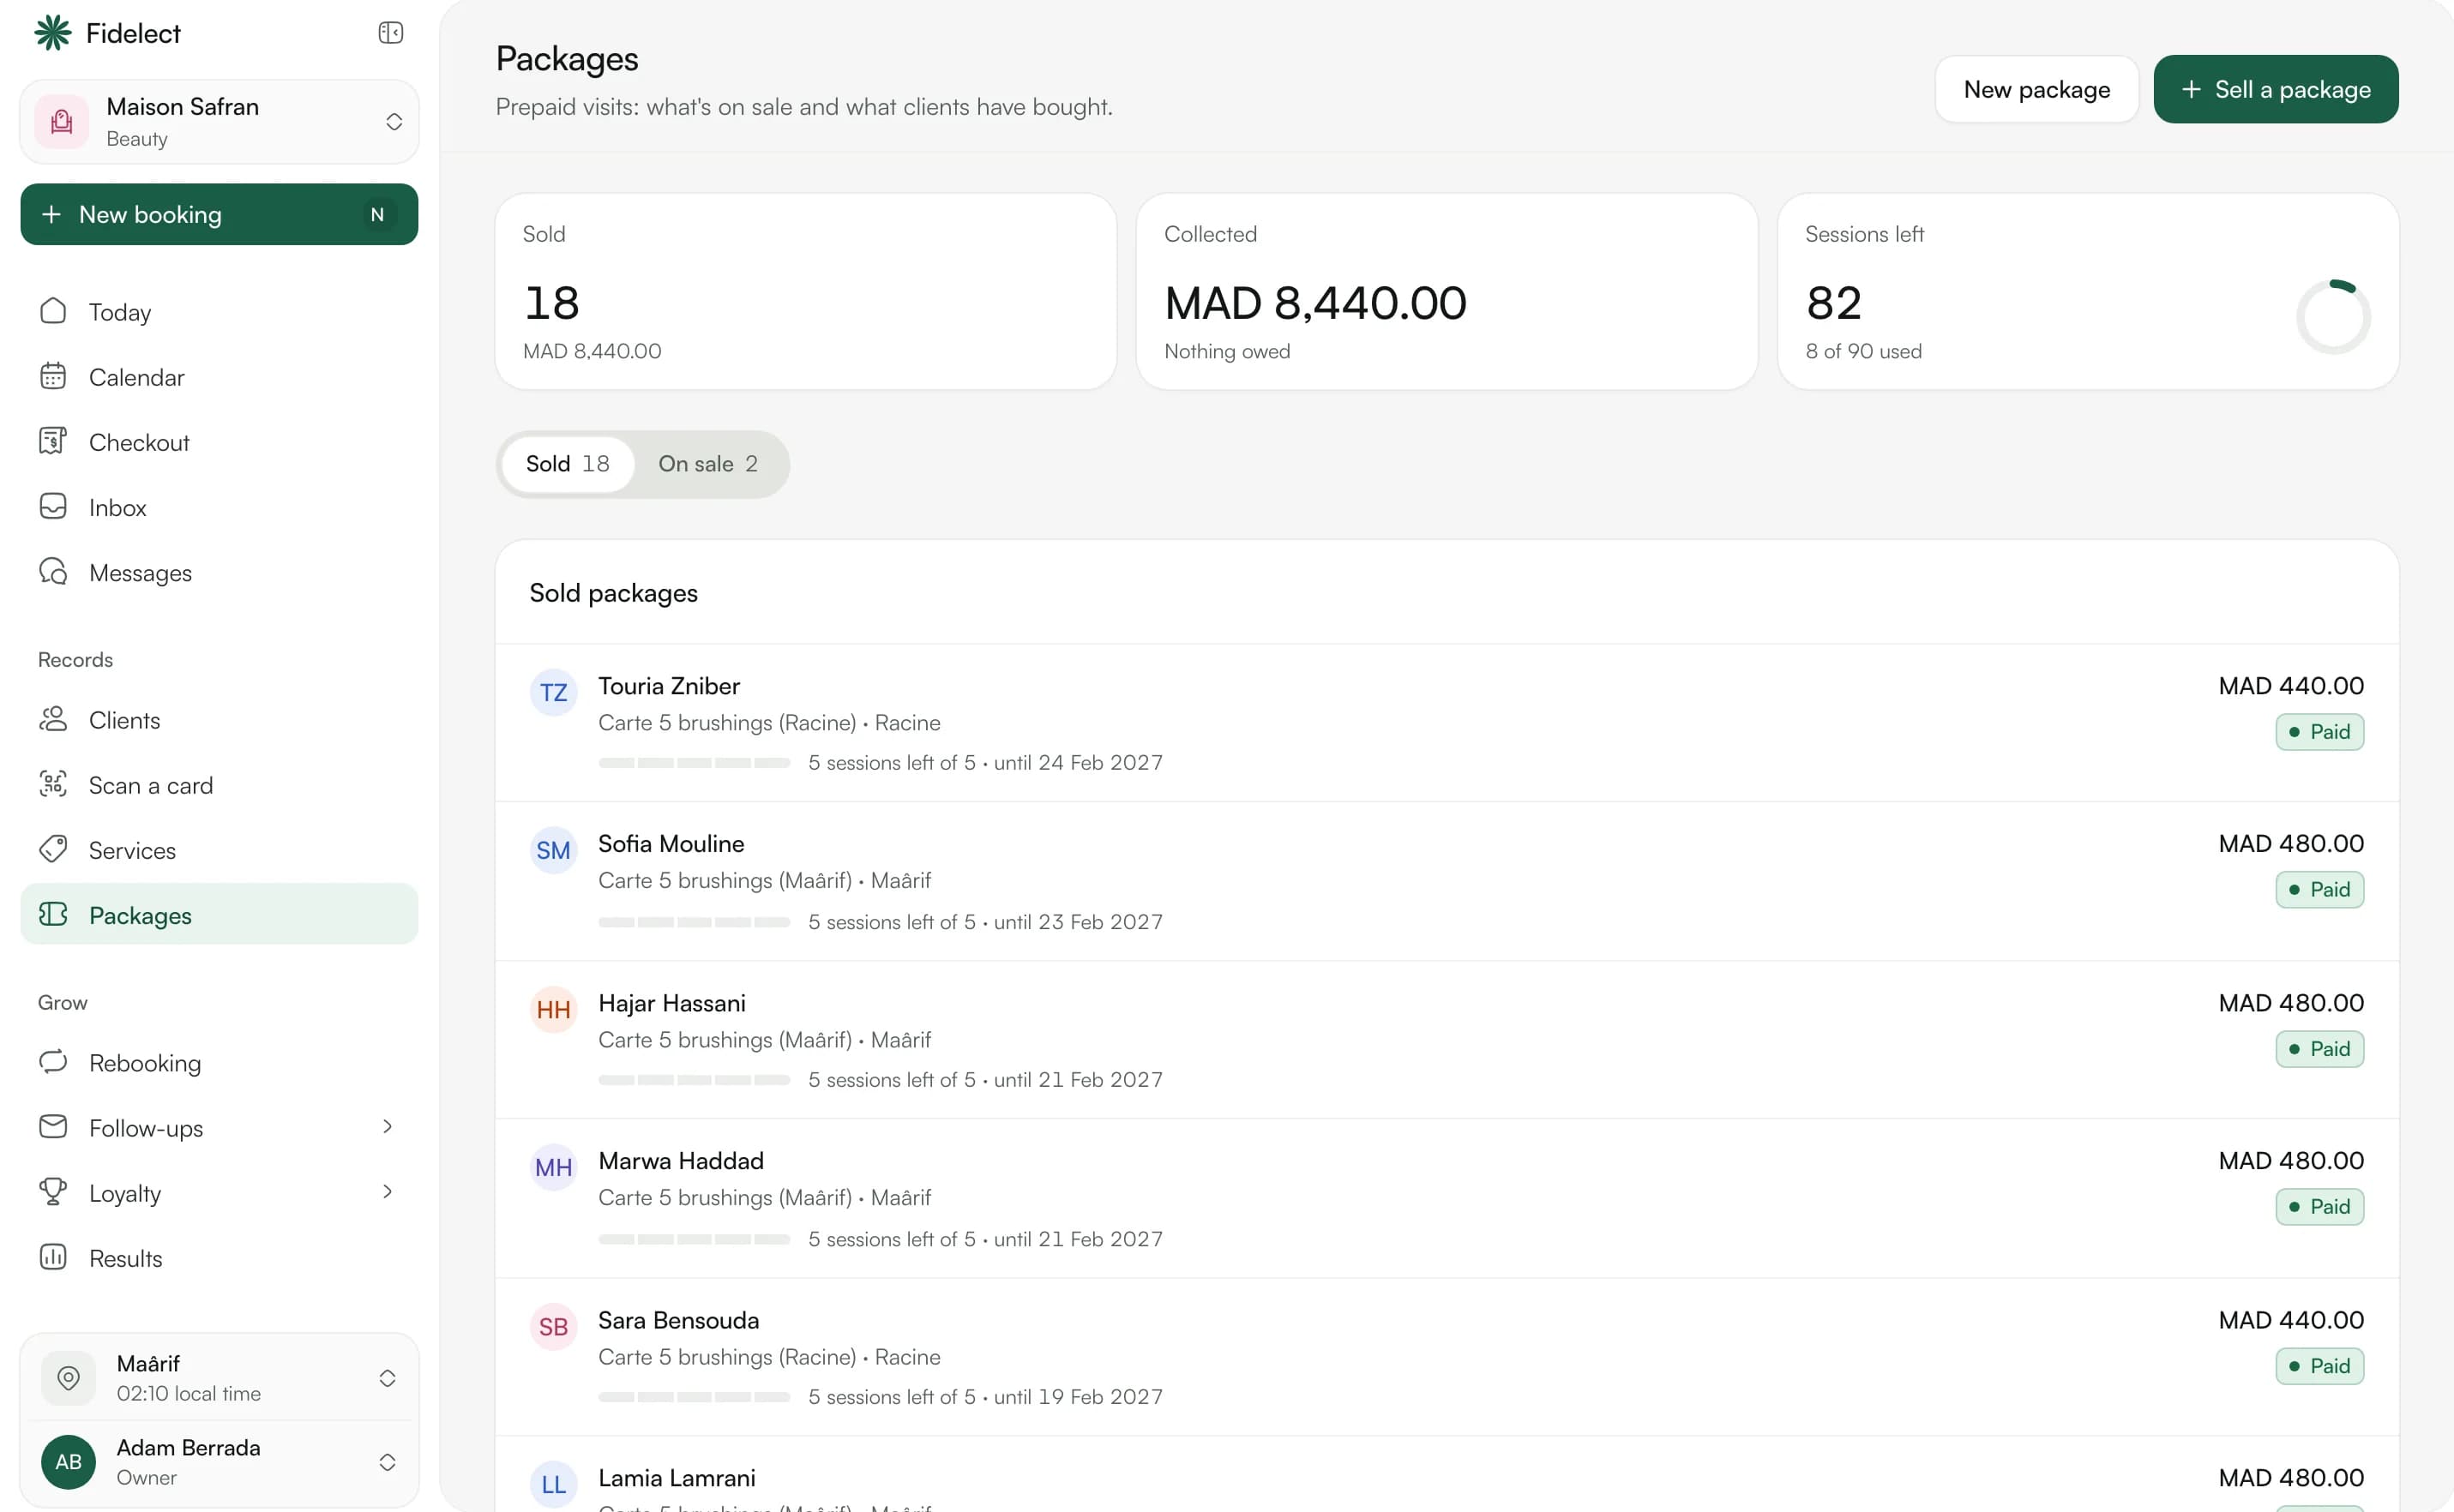Viewport: 2454px width, 1512px height.
Task: Click the Collected MAD 8,440.00 card
Action: click(1447, 292)
